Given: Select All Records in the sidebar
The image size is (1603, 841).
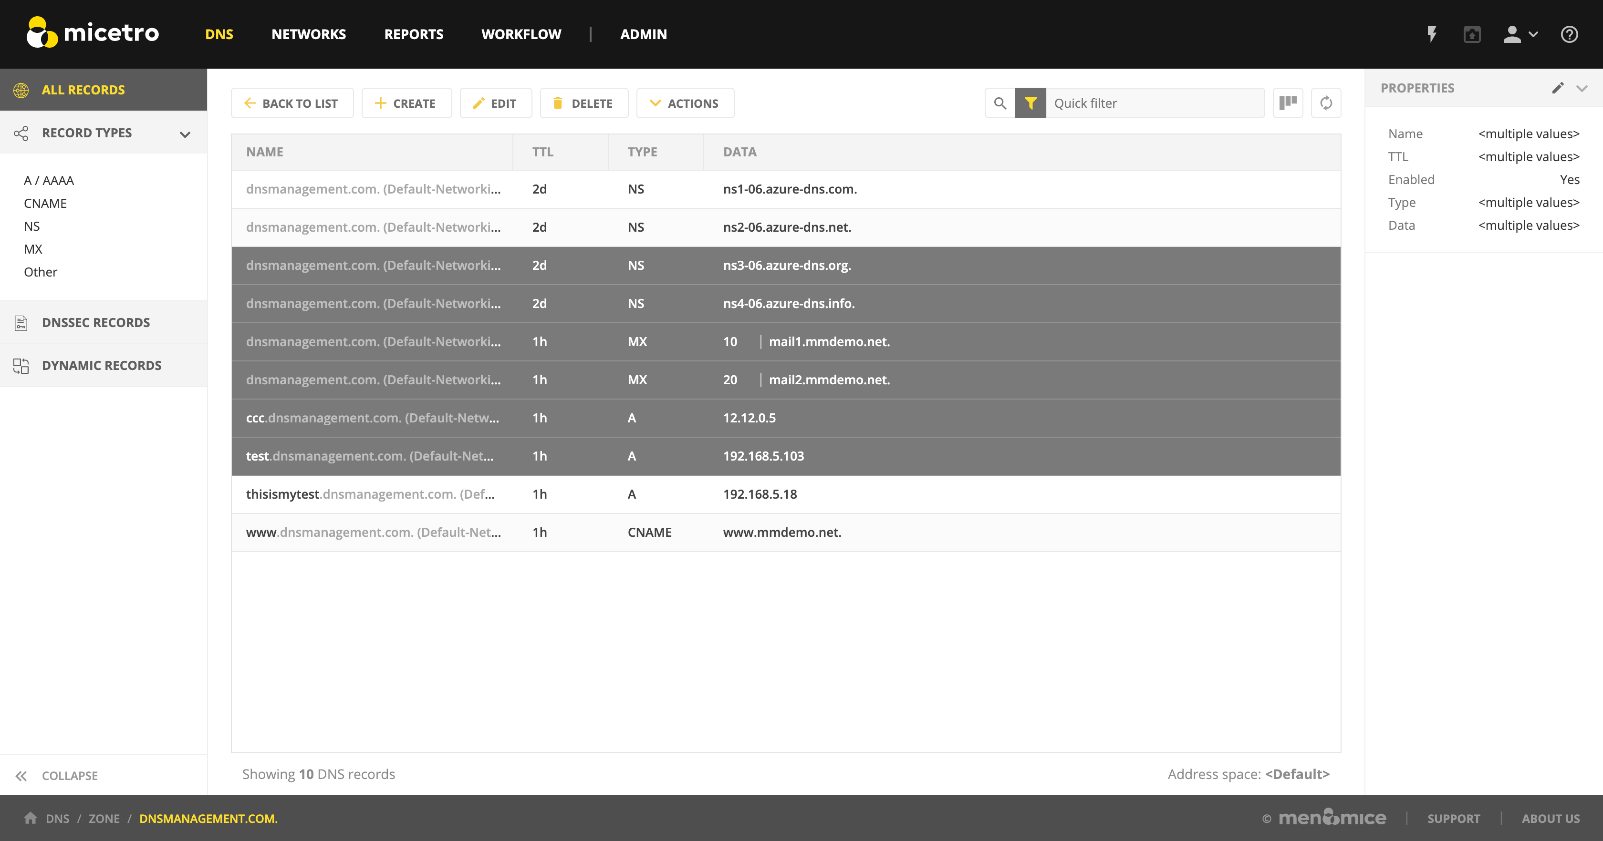Looking at the screenshot, I should 104,90.
